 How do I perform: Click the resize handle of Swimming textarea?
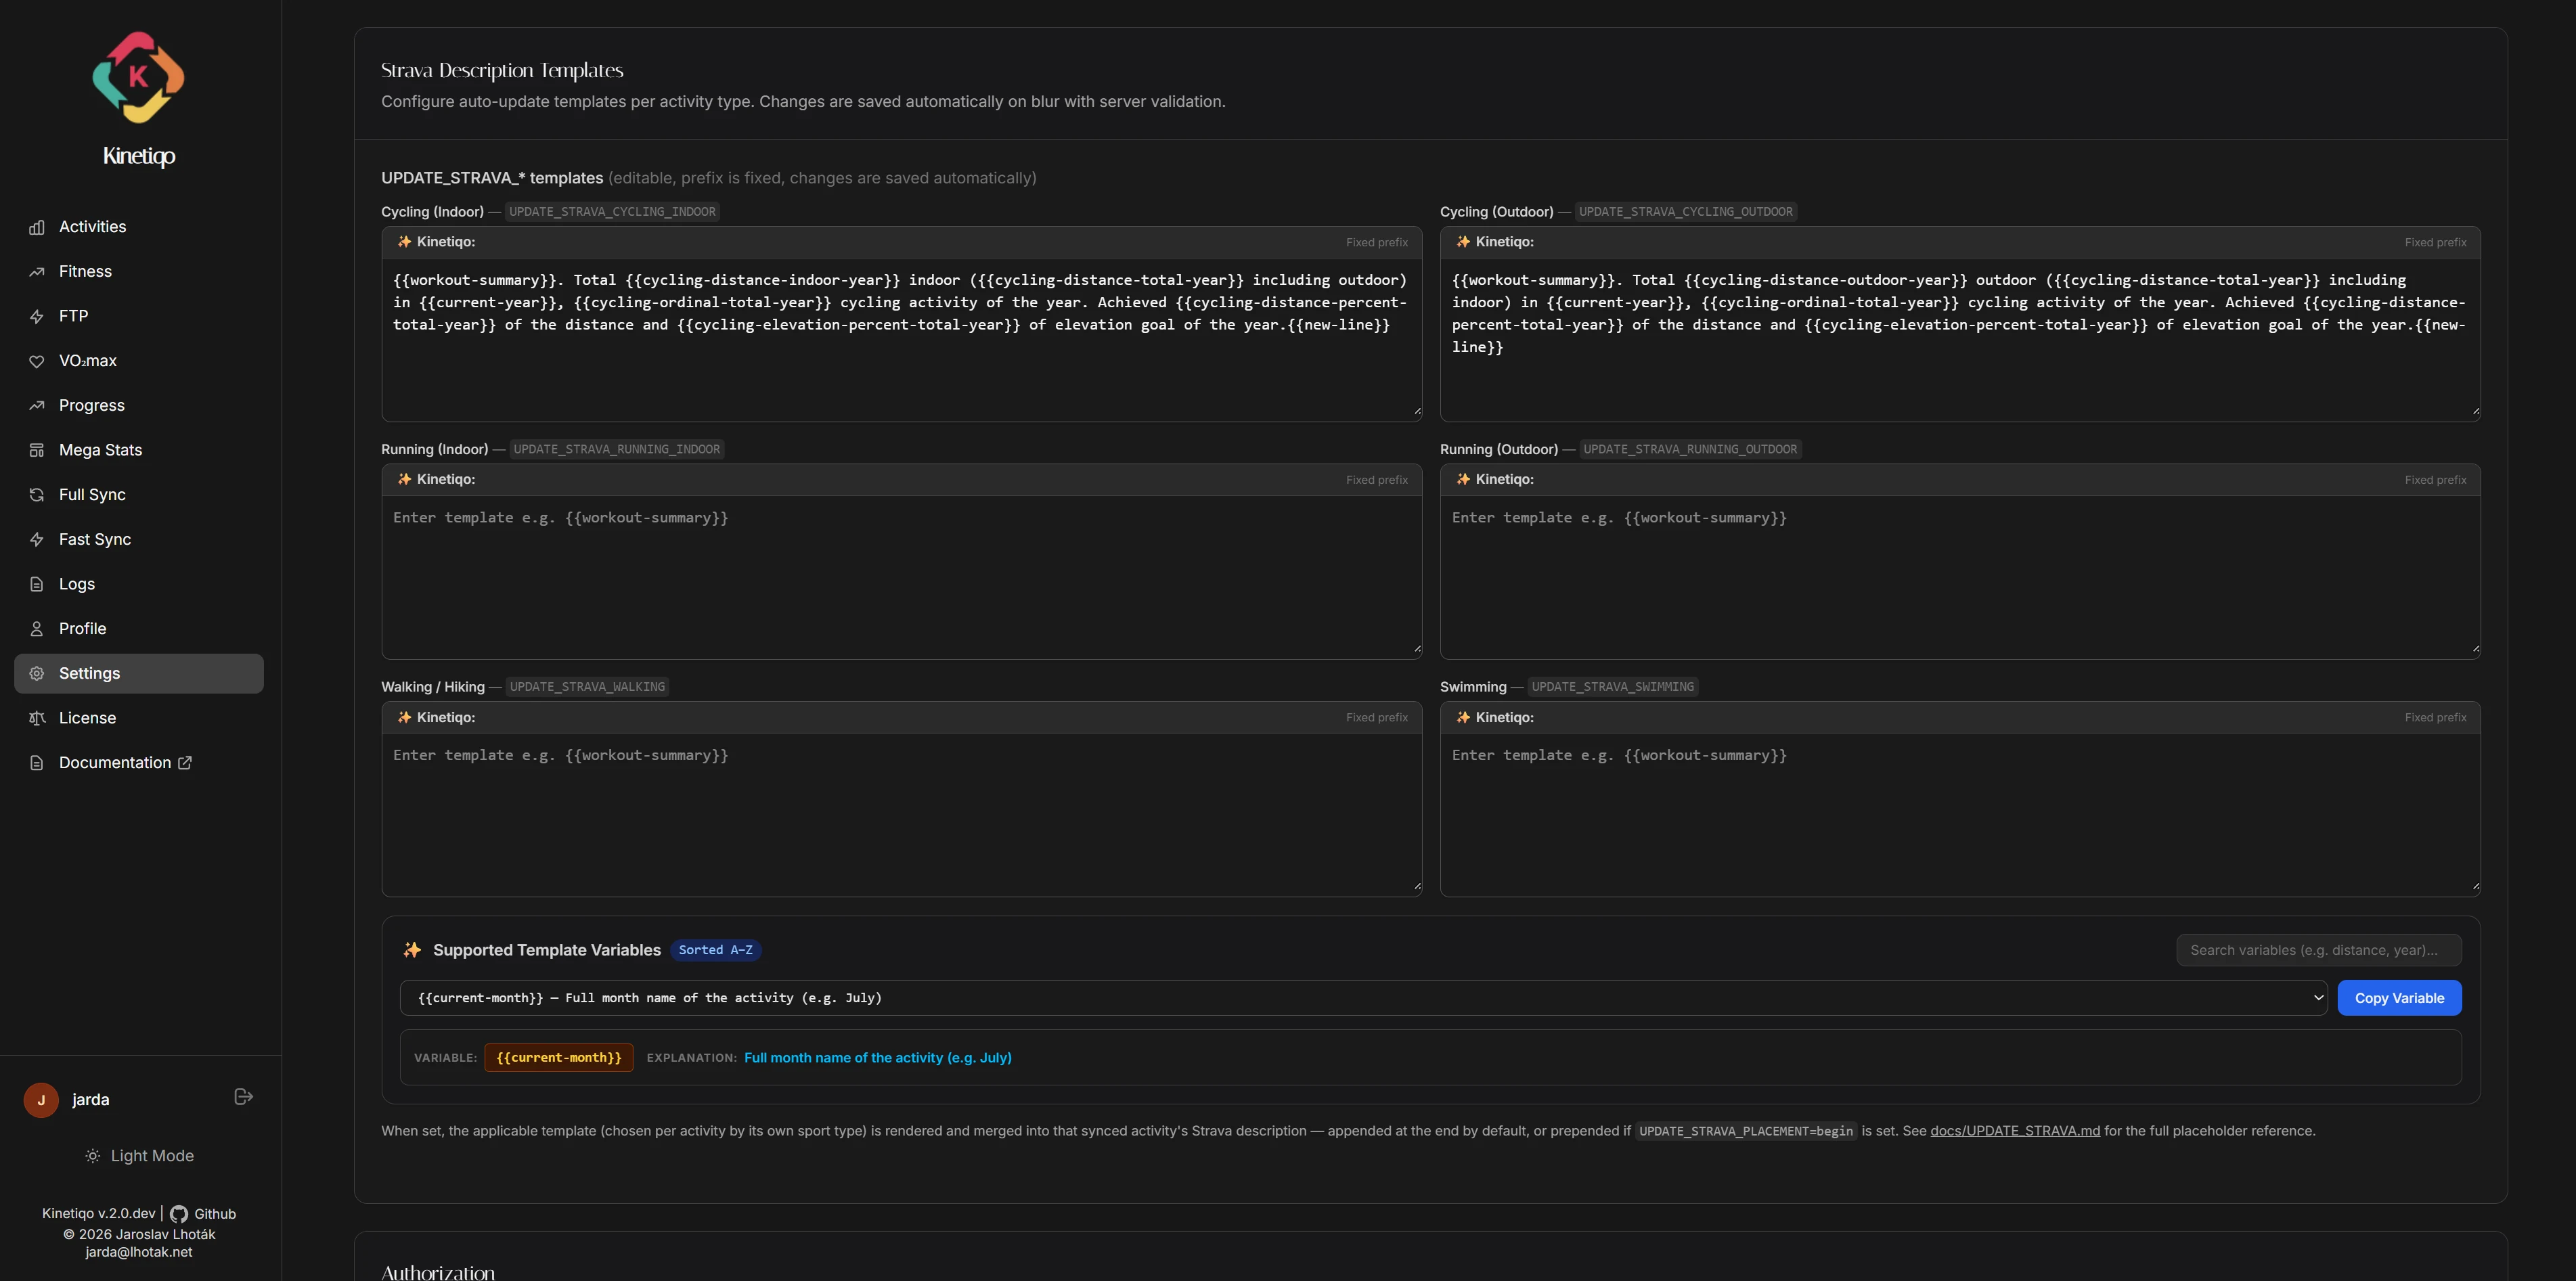pyautogui.click(x=2476, y=886)
